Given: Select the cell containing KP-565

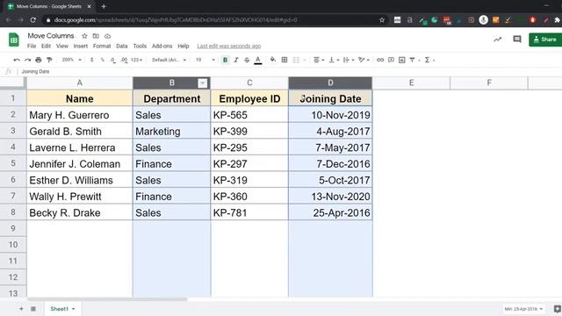Looking at the screenshot, I should click(x=249, y=115).
